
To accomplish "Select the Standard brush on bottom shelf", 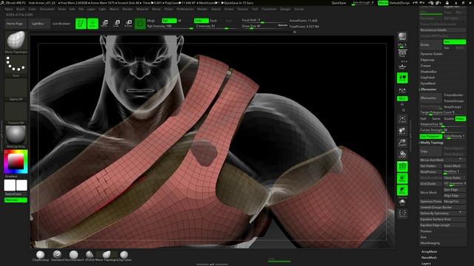I will click(57, 256).
